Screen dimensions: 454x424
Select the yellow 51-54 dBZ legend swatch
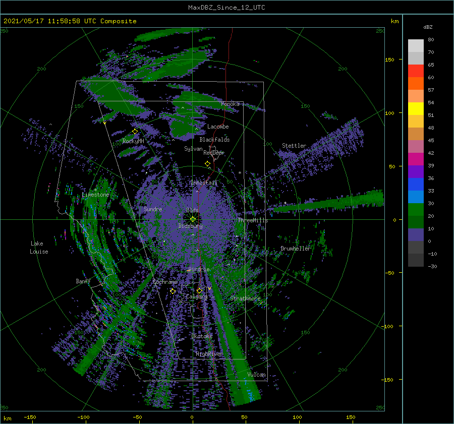[x=416, y=109]
